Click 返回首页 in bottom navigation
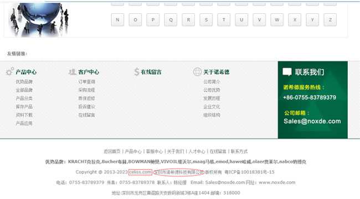360x199 pixels. click(112, 151)
